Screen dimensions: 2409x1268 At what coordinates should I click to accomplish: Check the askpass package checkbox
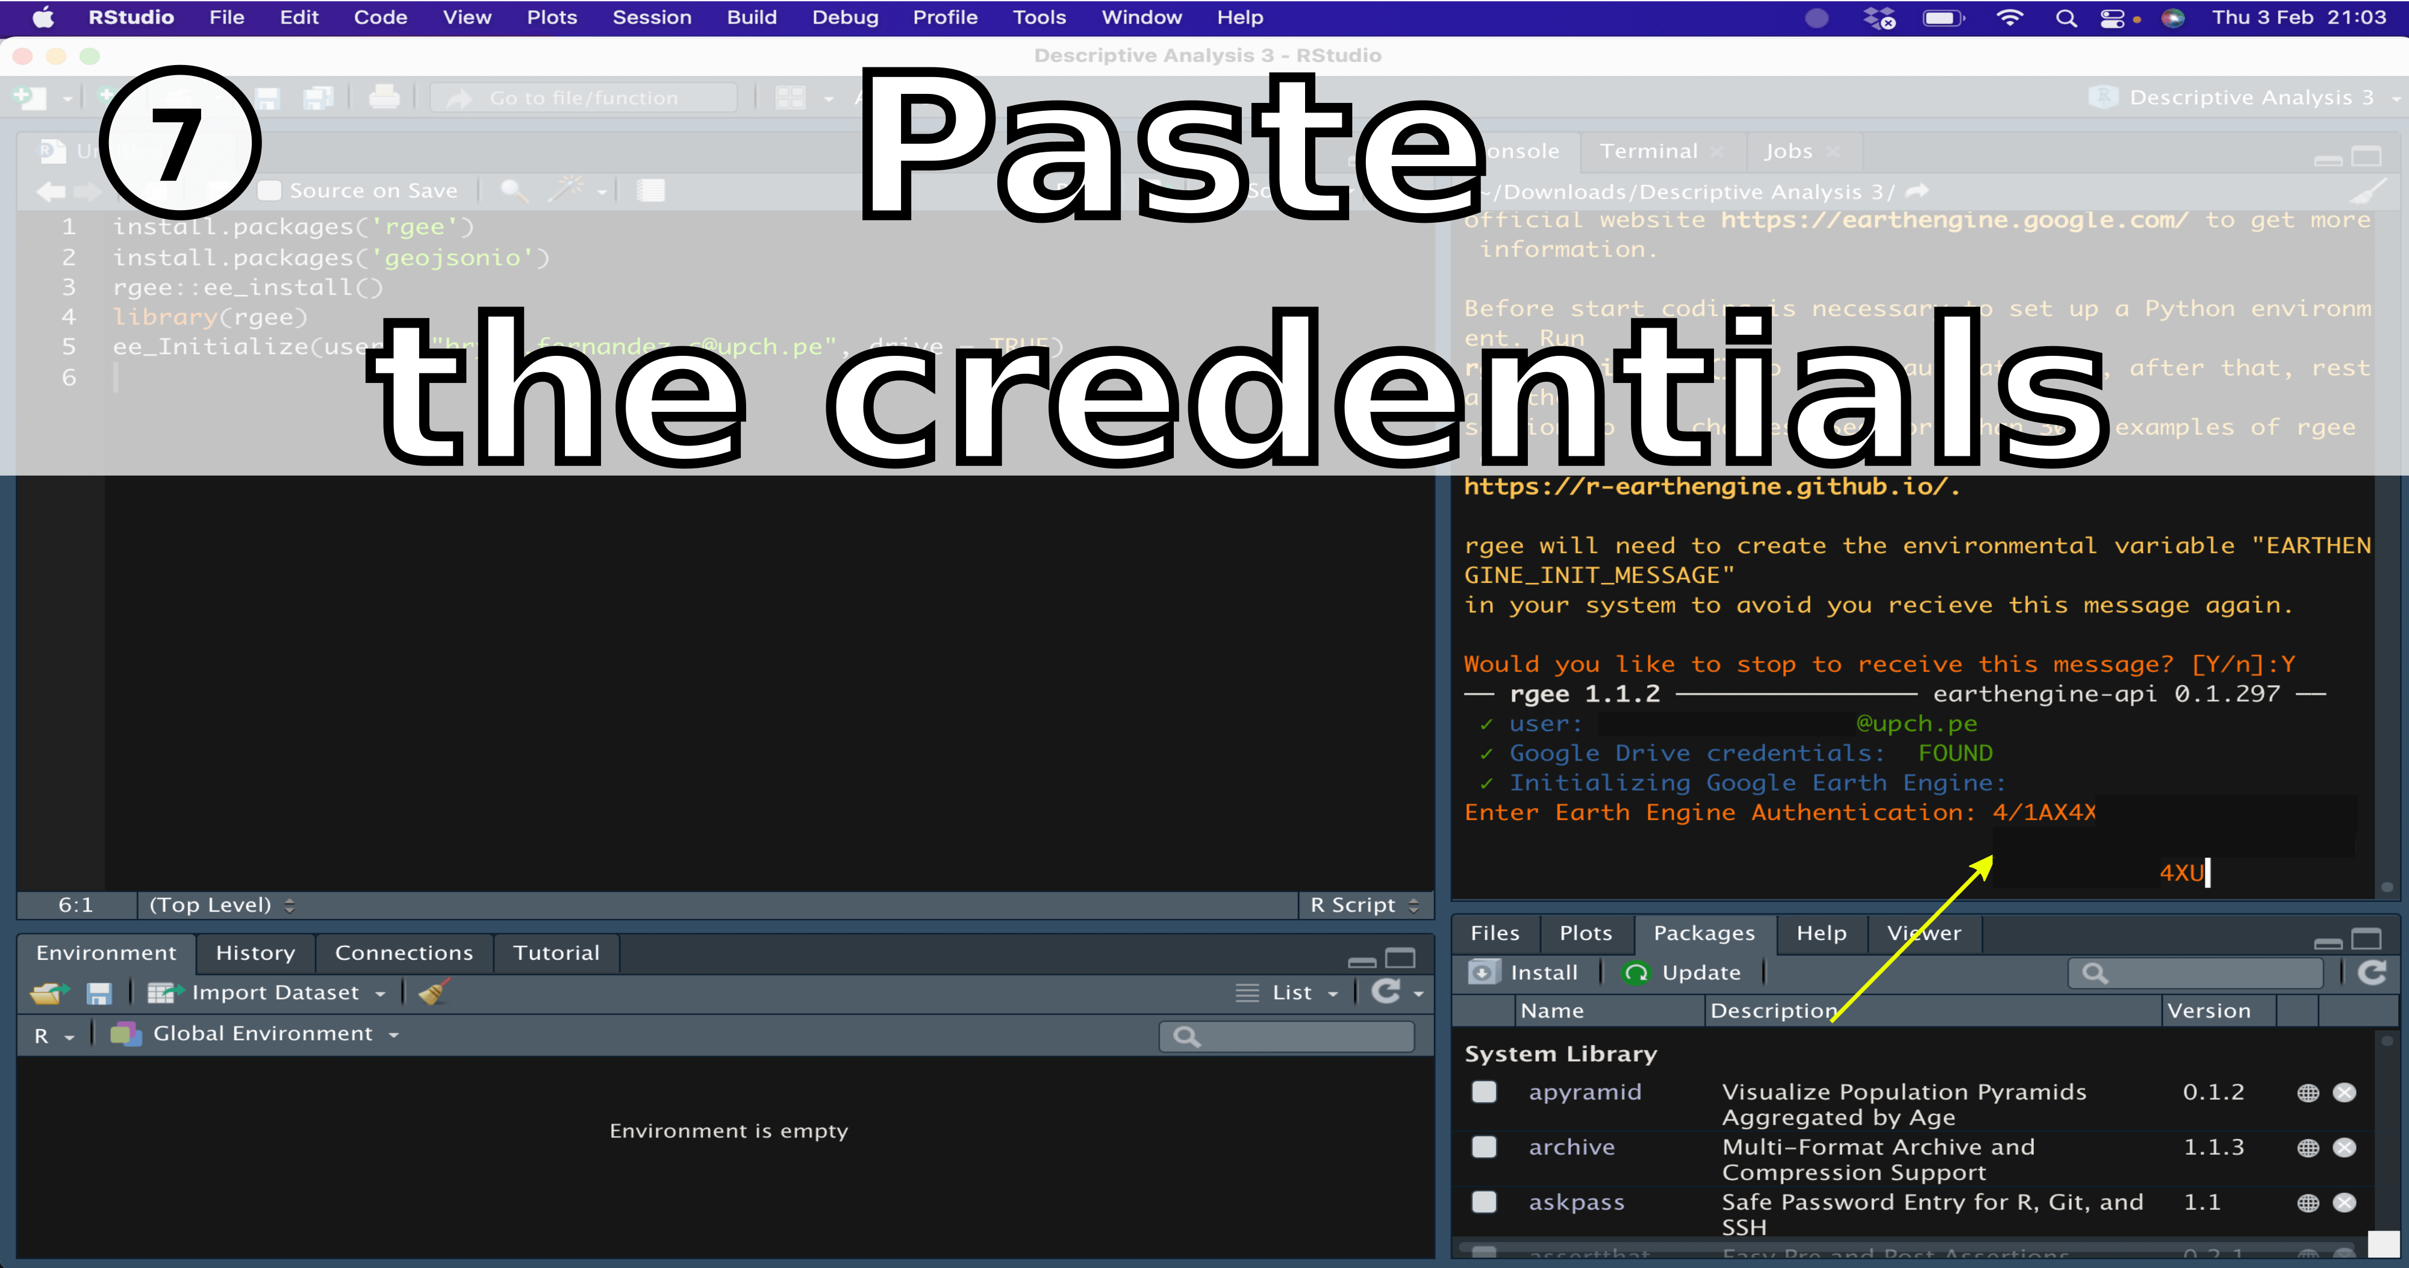[1484, 1202]
